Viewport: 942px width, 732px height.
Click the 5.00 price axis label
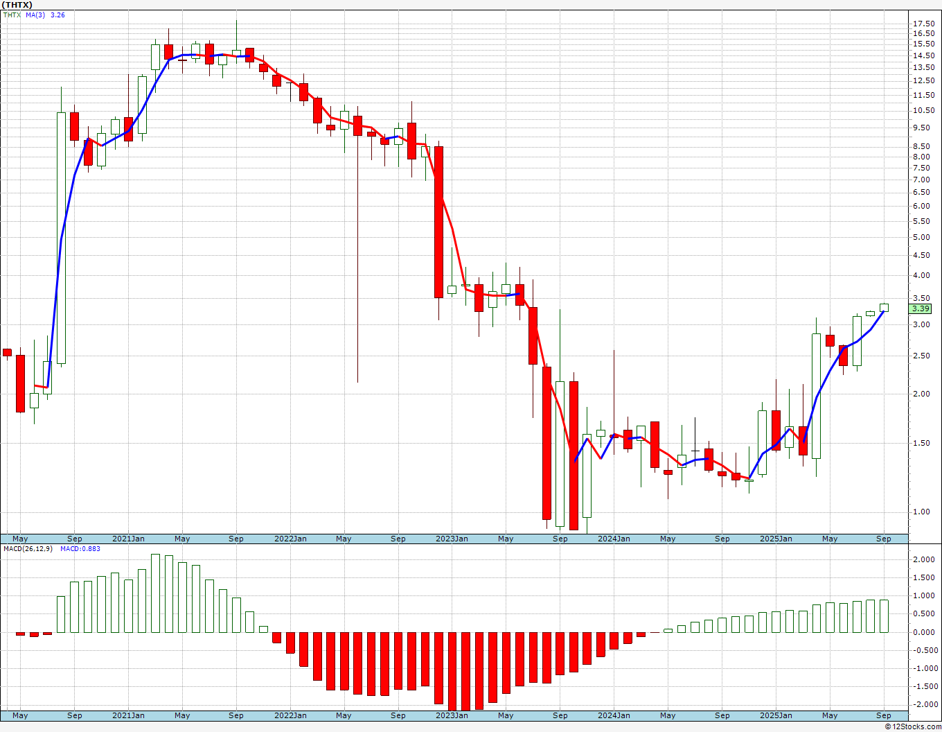pyautogui.click(x=921, y=237)
